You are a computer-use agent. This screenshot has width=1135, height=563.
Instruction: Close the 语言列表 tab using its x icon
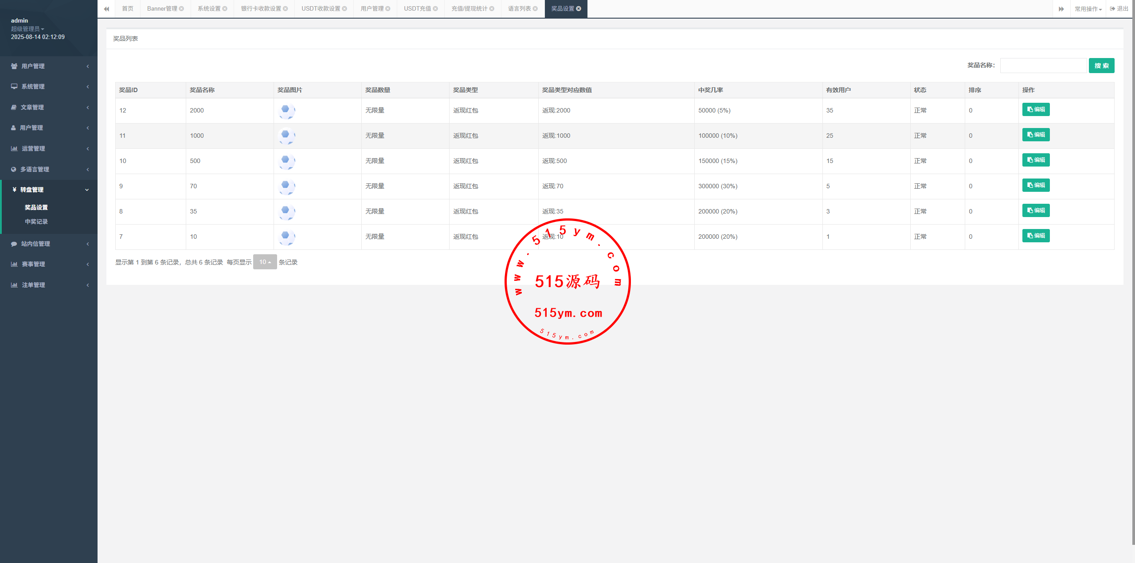535,9
